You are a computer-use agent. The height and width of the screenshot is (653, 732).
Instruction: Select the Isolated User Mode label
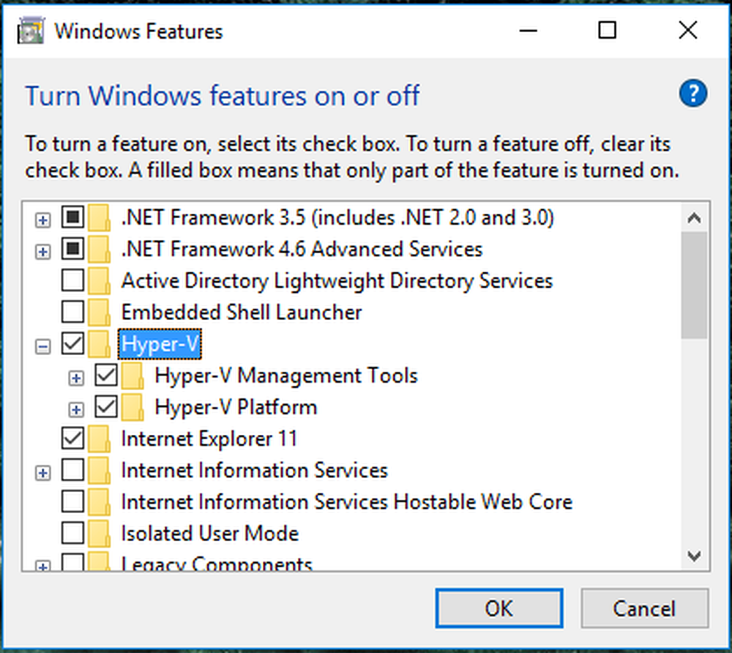pyautogui.click(x=209, y=534)
